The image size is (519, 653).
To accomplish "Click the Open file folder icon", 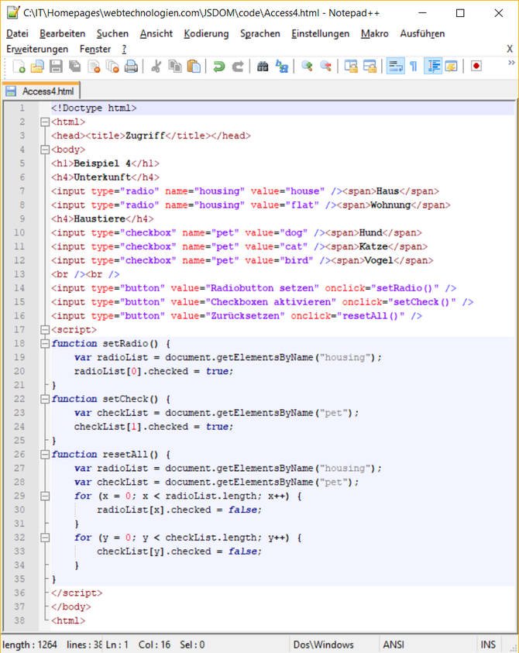I will click(37, 66).
